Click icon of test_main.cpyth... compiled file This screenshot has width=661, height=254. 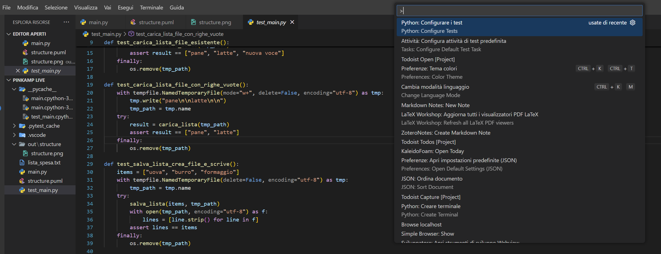(25, 117)
